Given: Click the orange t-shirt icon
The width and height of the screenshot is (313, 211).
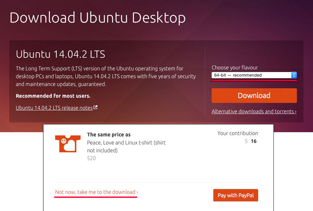Looking at the screenshot, I should [x=65, y=143].
